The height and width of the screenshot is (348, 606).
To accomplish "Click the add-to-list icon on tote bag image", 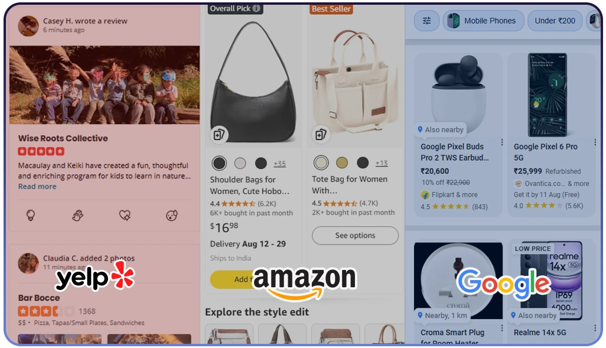I will [321, 135].
